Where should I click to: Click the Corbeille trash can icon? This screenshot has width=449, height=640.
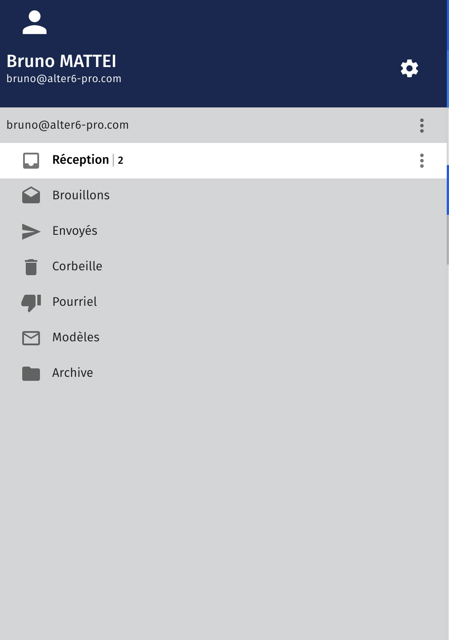[x=31, y=267]
